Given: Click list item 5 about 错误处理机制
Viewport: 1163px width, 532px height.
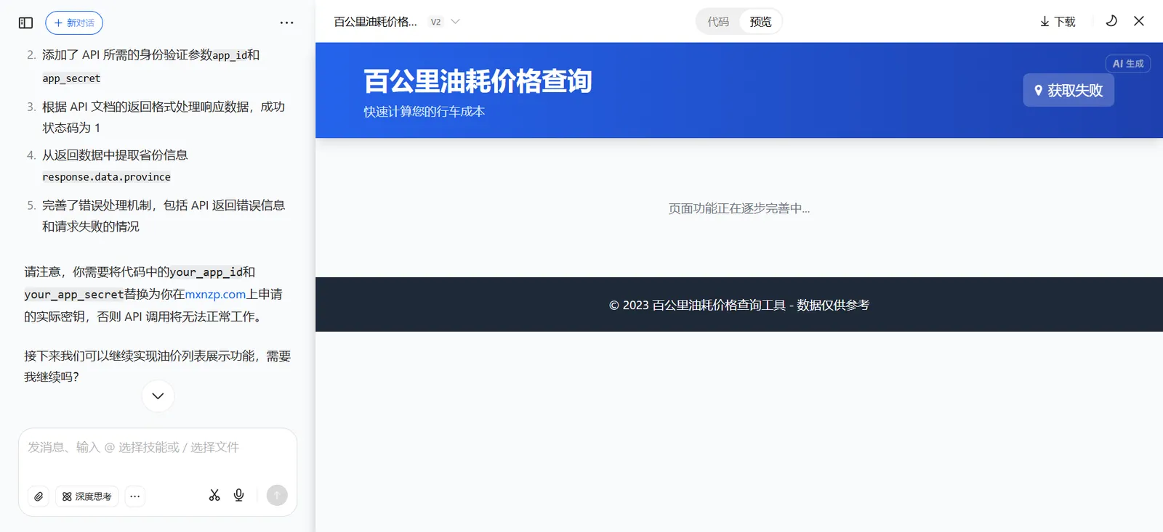Looking at the screenshot, I should [x=164, y=216].
